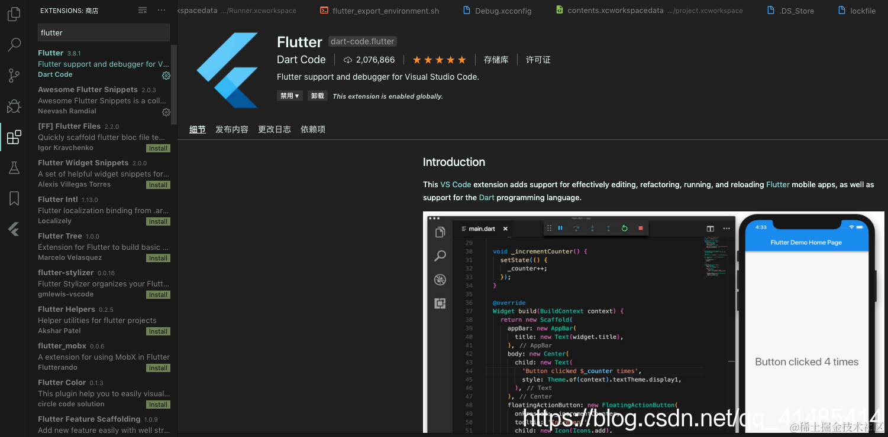Click in the flutter extensions search box
Image resolution: width=888 pixels, height=437 pixels.
104,32
